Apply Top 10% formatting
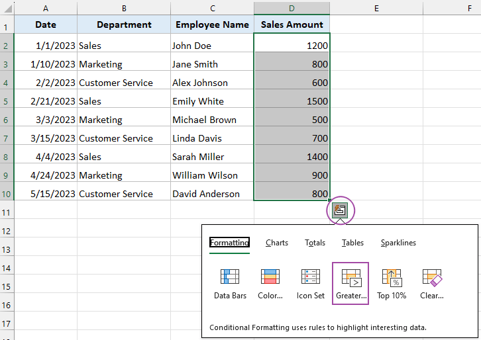The height and width of the screenshot is (340, 481). coord(392,282)
